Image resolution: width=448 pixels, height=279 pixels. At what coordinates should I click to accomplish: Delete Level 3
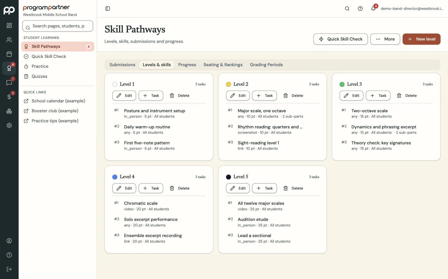(407, 96)
